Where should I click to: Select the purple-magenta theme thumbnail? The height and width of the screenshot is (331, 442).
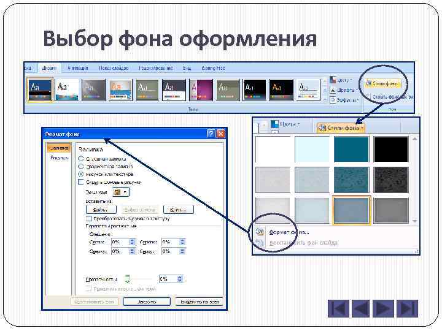coord(201,89)
